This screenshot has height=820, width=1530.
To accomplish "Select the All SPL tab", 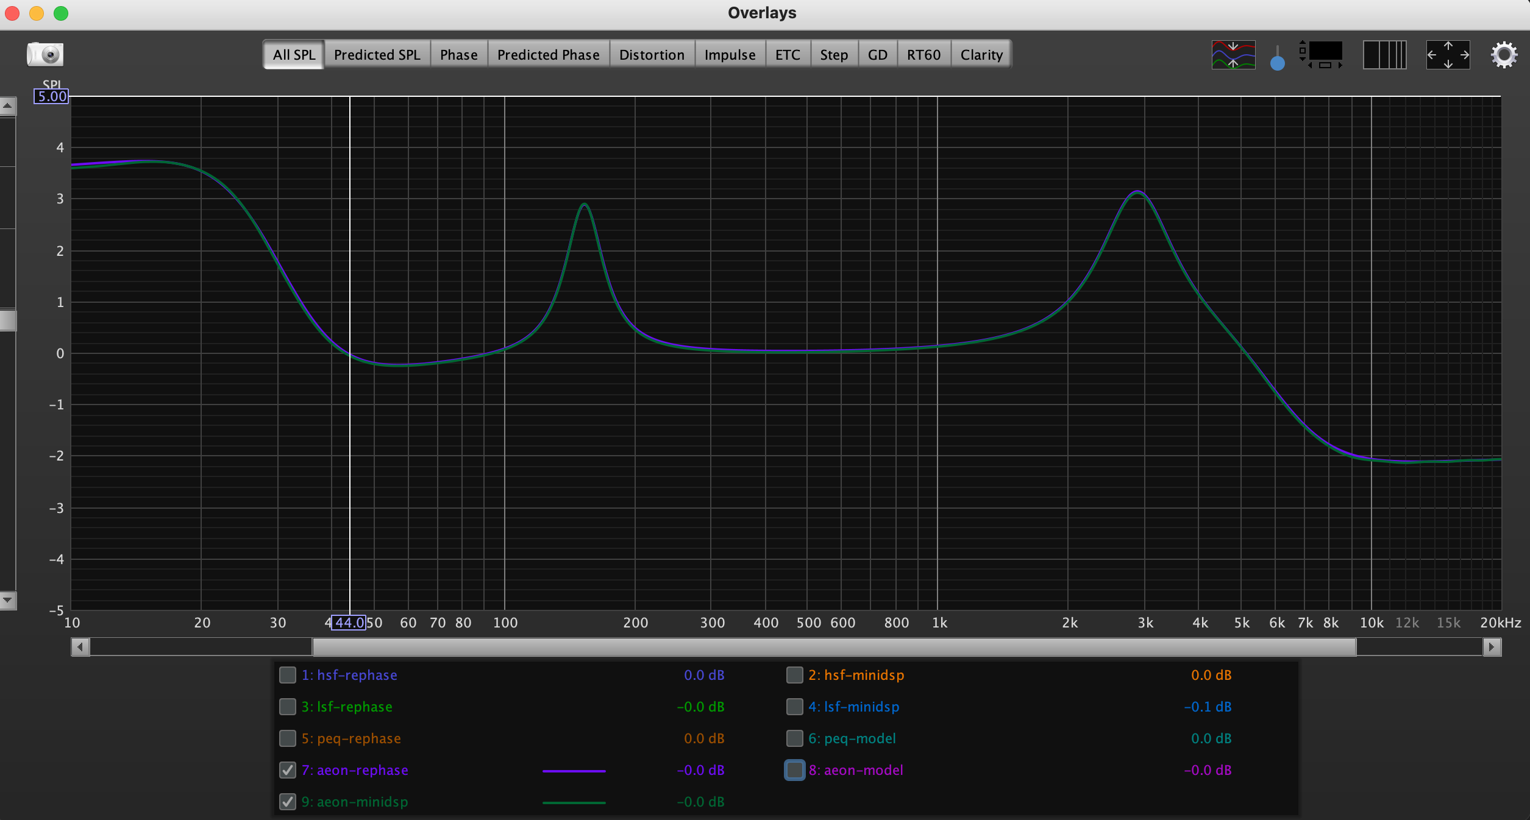I will point(294,55).
